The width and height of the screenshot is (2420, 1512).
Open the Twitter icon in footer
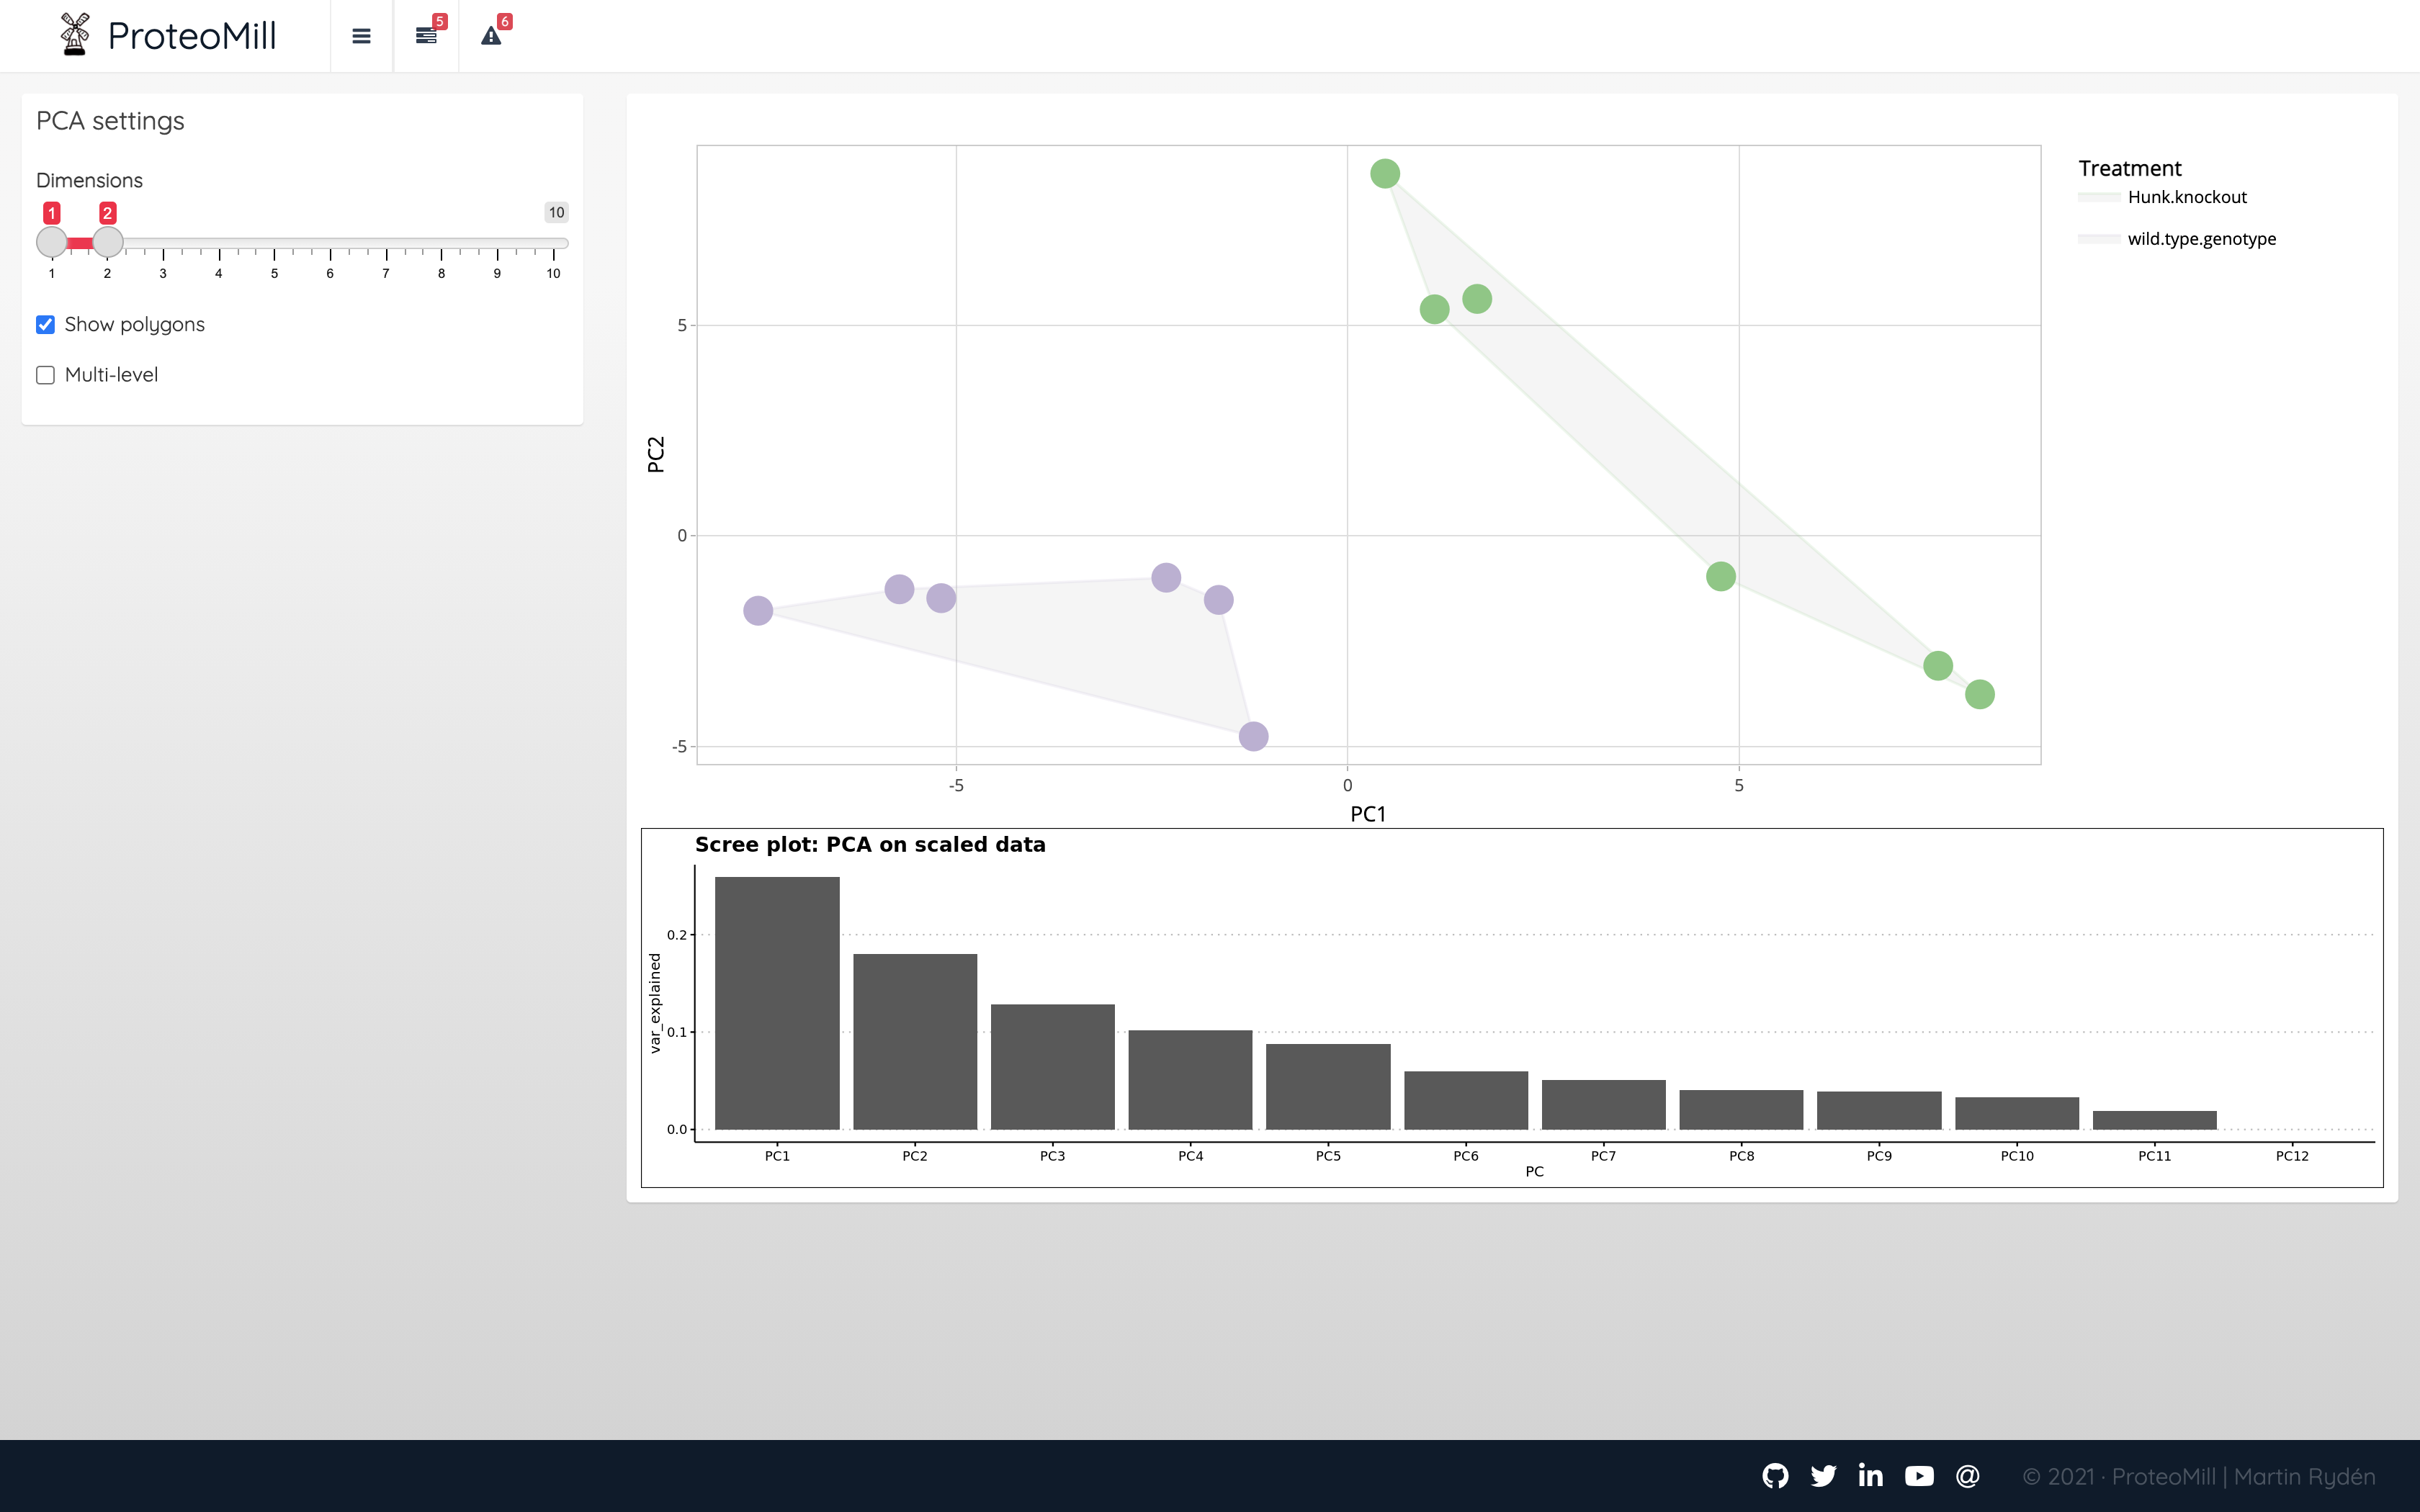tap(1823, 1476)
